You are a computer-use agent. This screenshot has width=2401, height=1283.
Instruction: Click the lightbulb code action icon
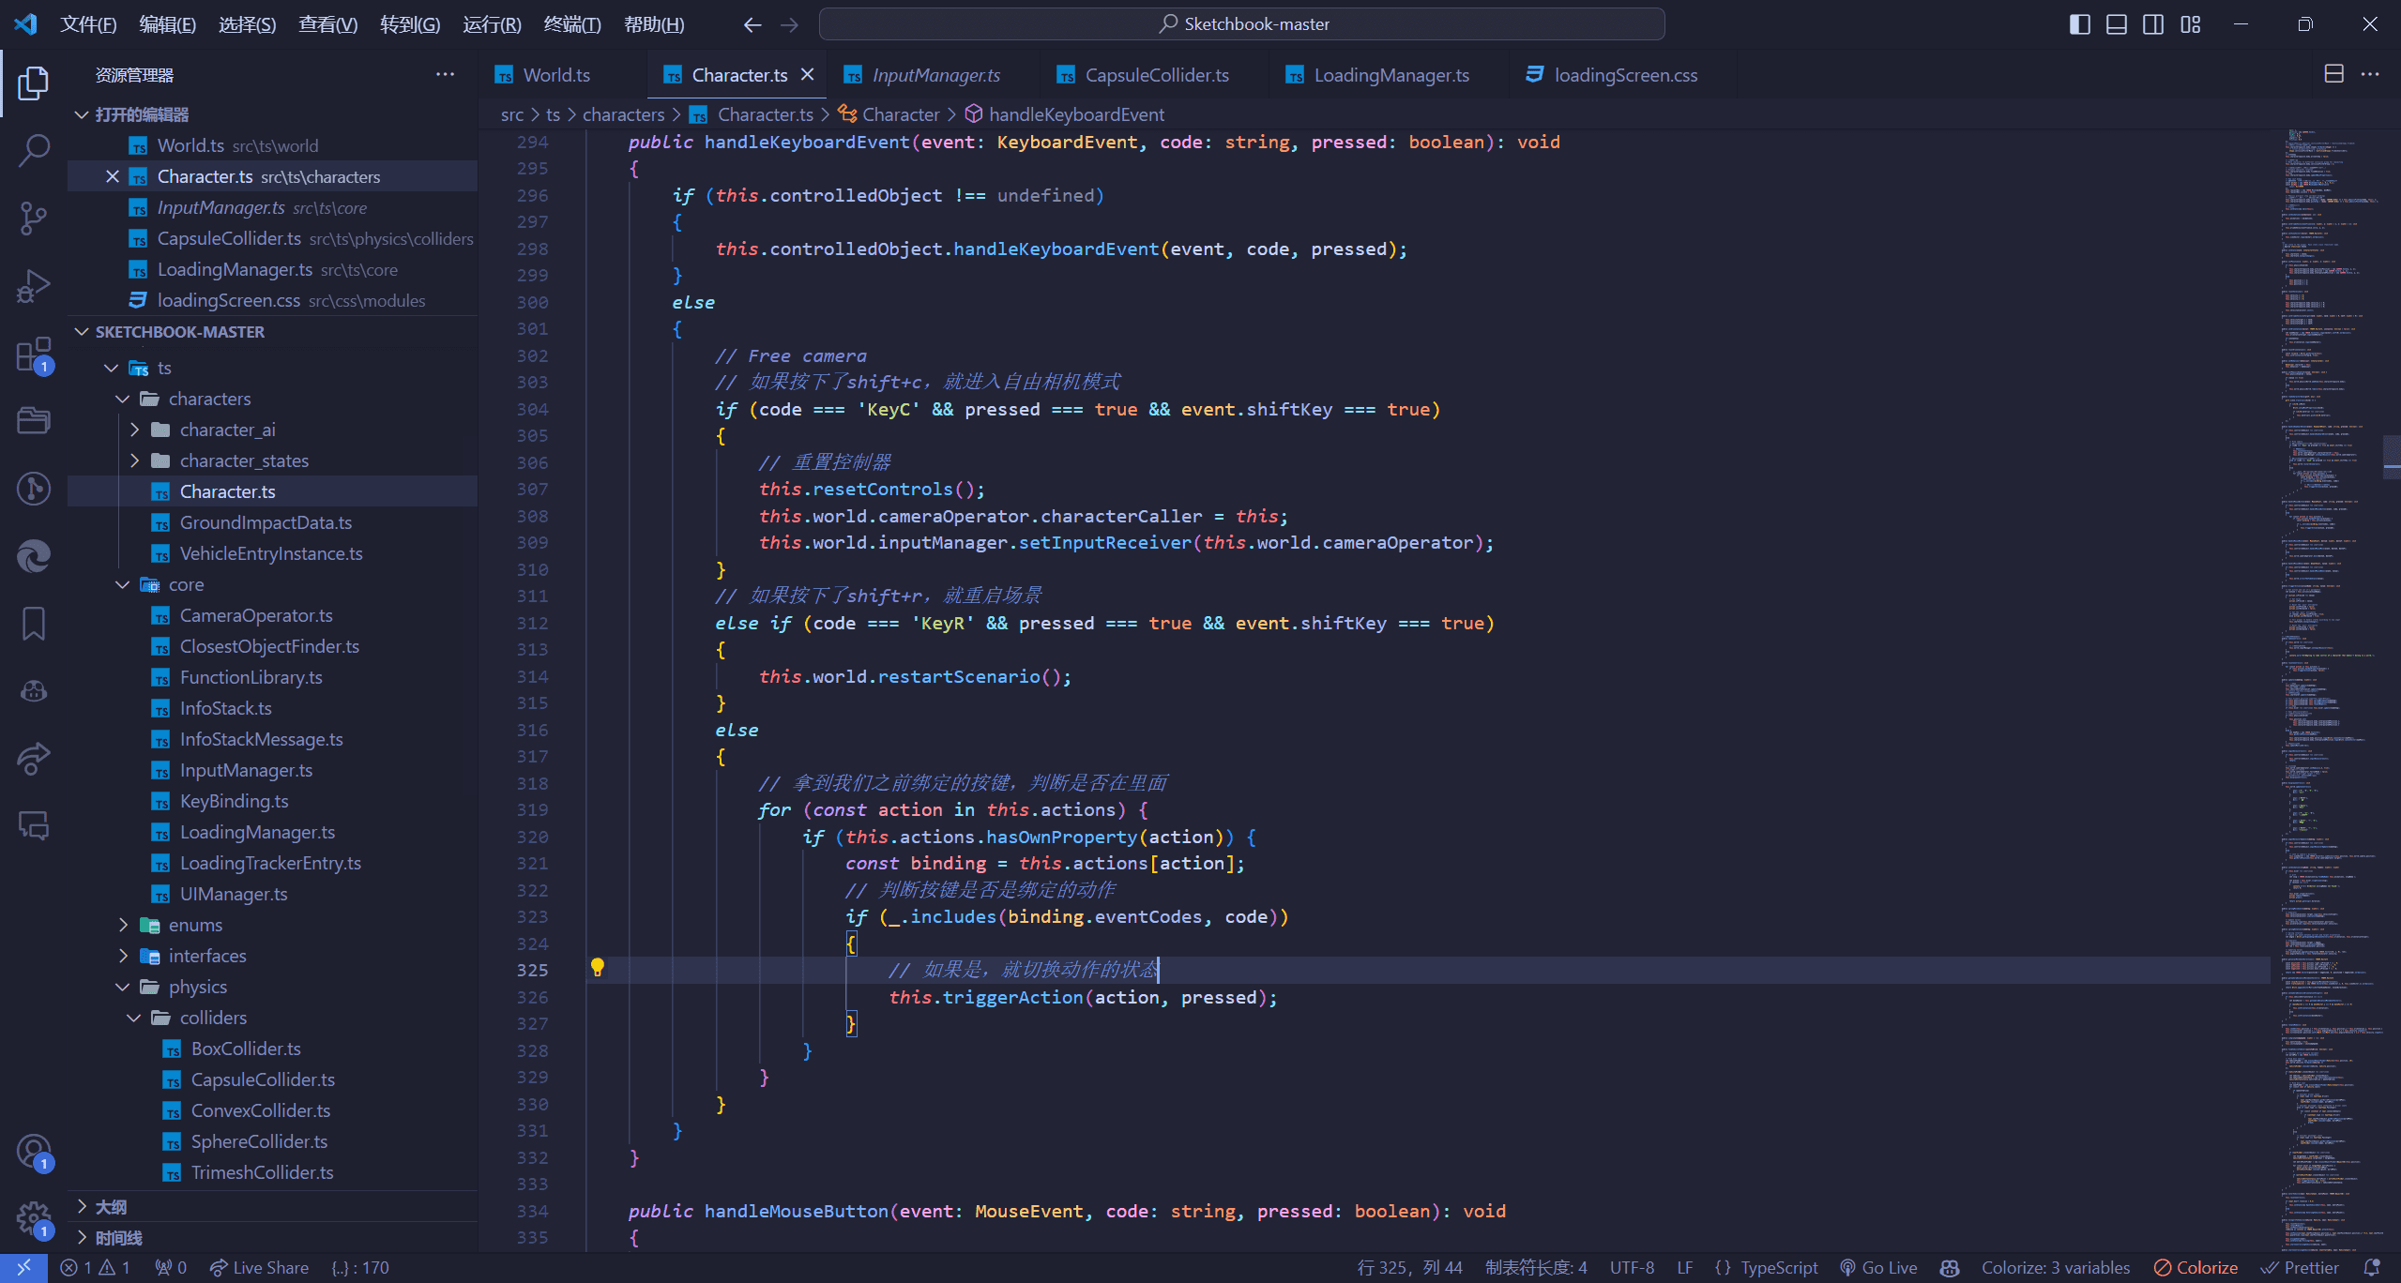click(x=597, y=968)
